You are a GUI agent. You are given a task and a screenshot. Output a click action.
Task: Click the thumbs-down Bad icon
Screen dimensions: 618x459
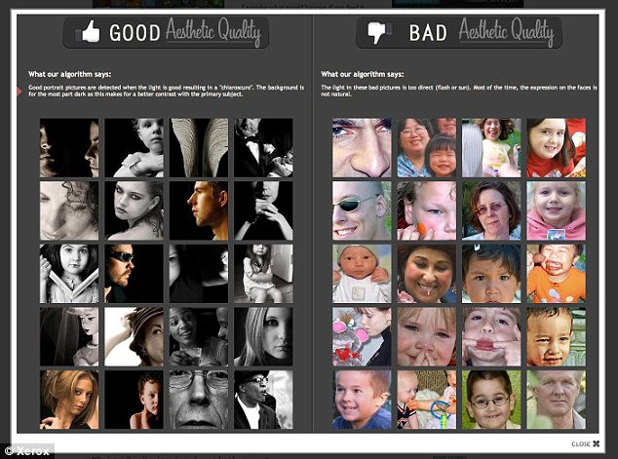375,33
